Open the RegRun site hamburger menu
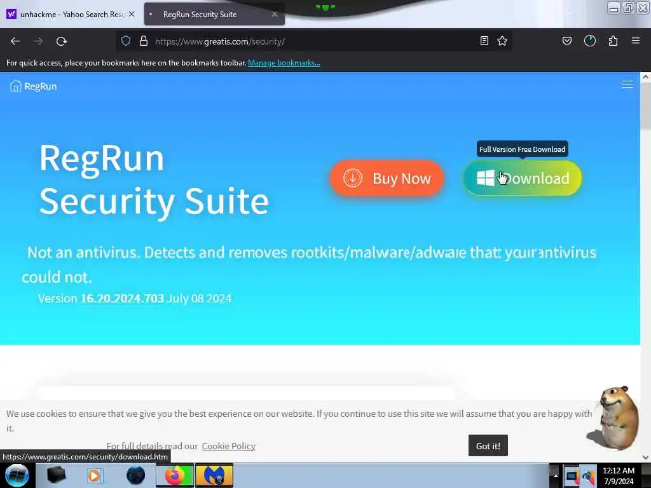 (627, 85)
